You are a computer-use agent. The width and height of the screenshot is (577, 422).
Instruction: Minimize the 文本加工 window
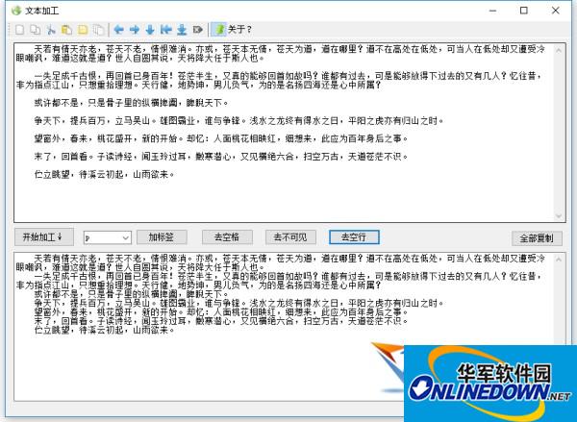[492, 11]
